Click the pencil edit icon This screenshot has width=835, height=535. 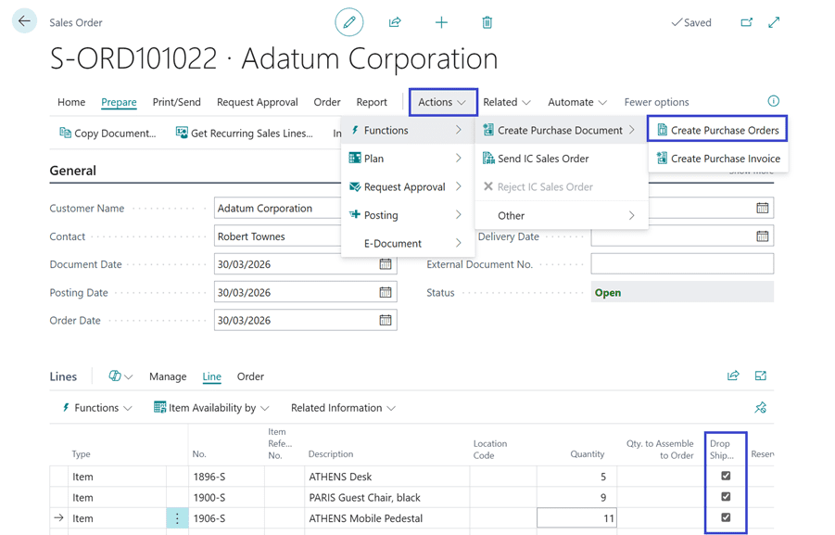(349, 22)
